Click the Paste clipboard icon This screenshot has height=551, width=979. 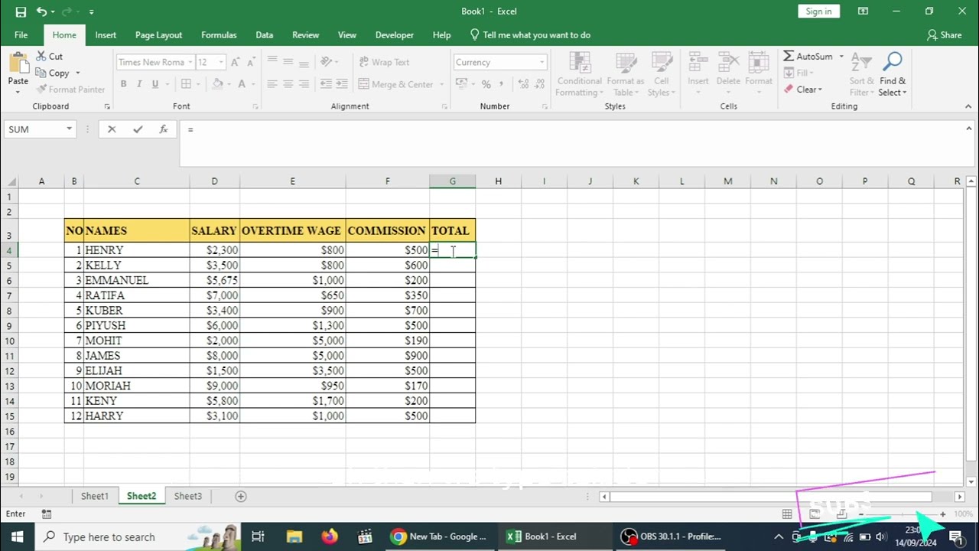[x=18, y=64]
